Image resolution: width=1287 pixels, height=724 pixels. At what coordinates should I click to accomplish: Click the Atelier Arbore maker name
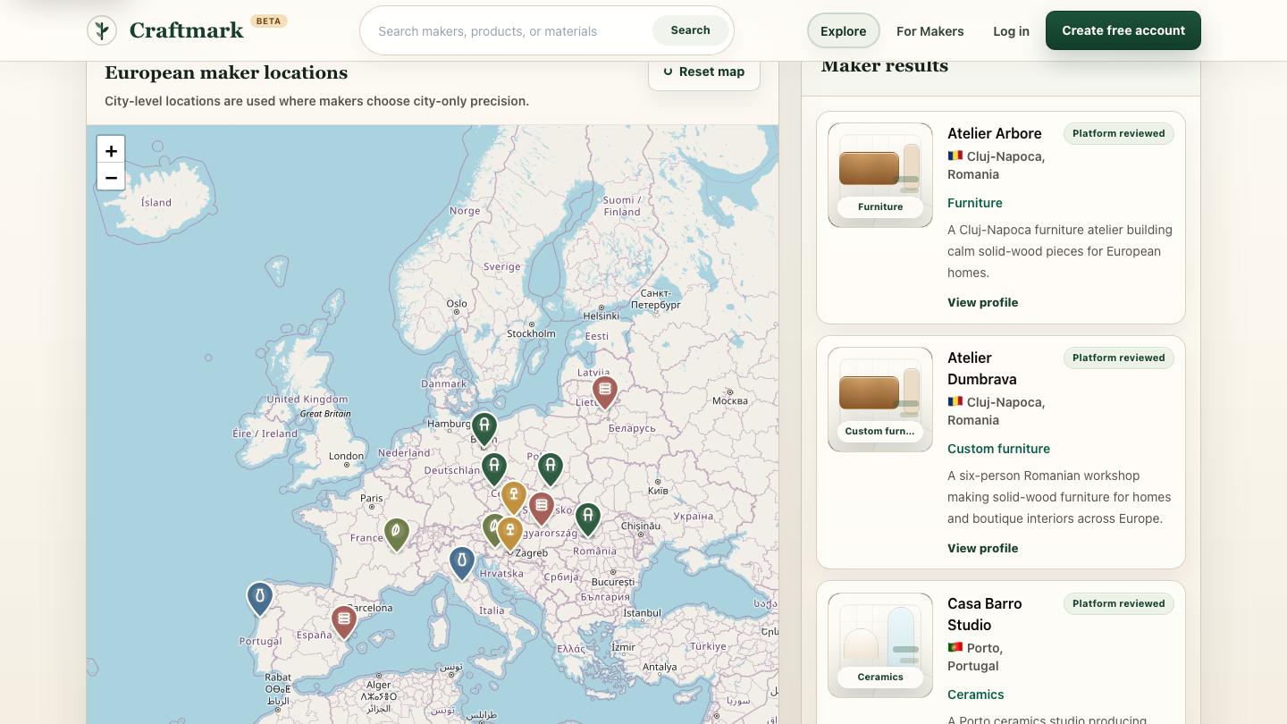(x=995, y=133)
